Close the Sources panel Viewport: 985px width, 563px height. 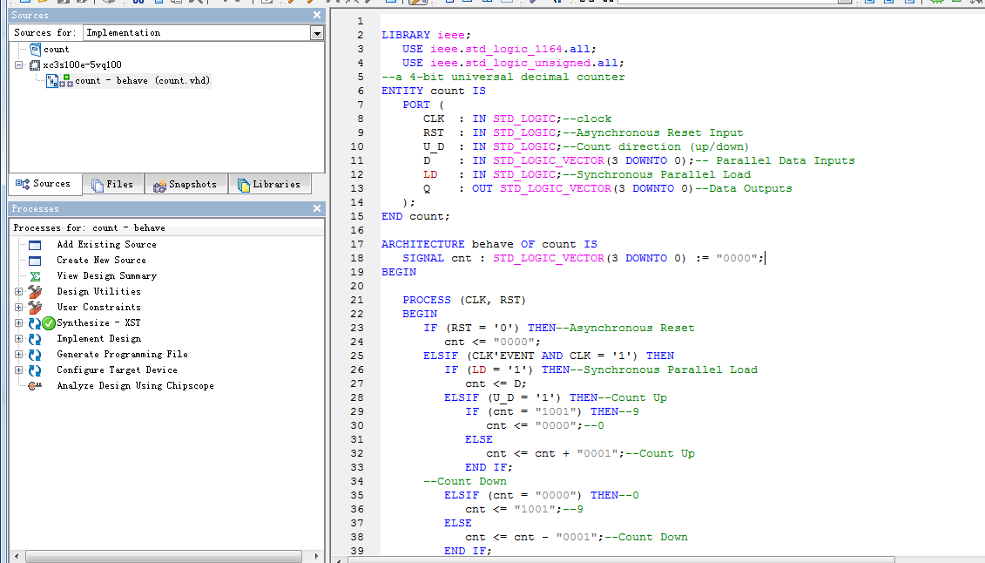317,16
